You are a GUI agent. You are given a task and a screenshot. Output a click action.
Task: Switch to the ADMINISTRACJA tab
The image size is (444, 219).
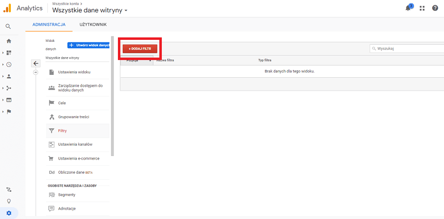tap(49, 25)
